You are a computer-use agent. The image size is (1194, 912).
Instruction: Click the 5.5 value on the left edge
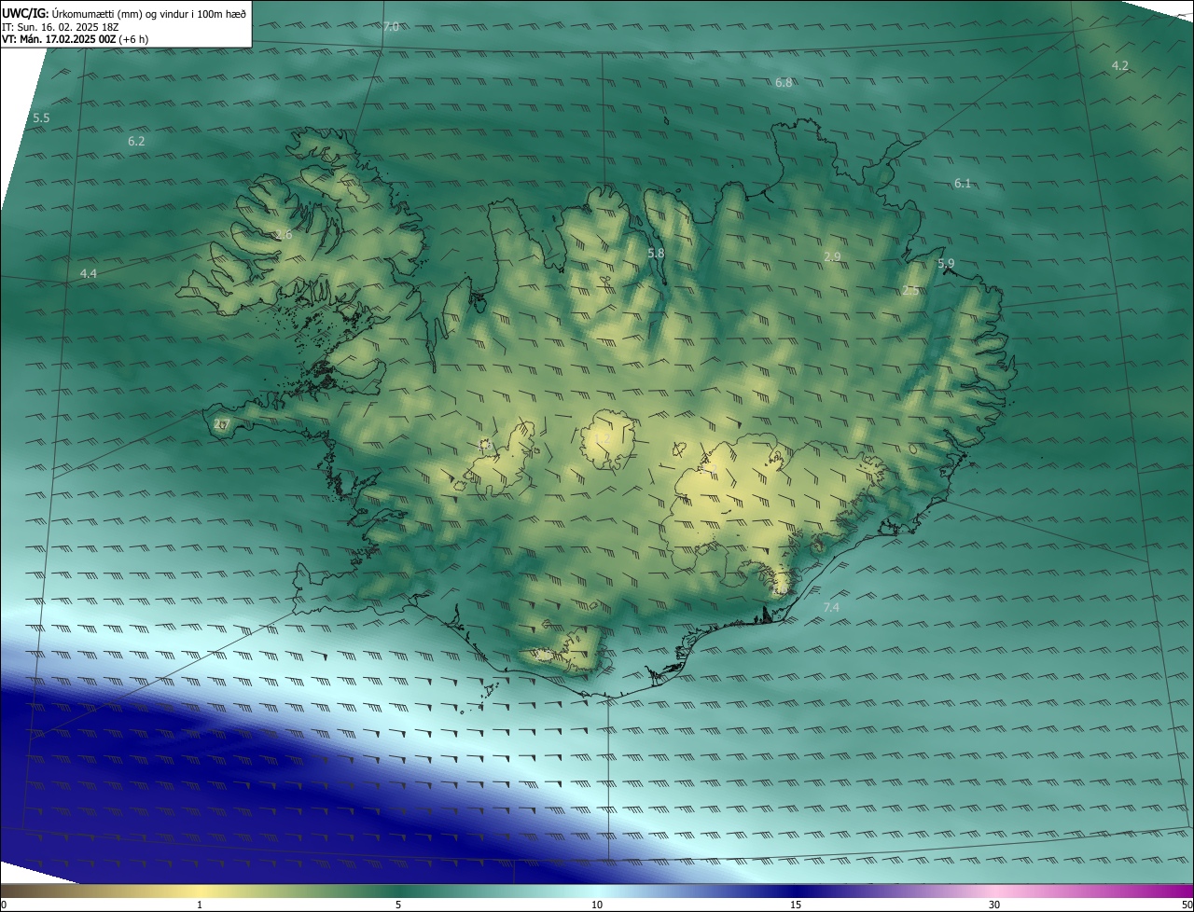[41, 118]
